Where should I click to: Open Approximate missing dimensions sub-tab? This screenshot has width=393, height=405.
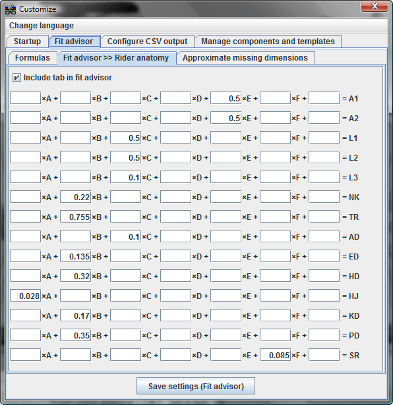pyautogui.click(x=245, y=57)
